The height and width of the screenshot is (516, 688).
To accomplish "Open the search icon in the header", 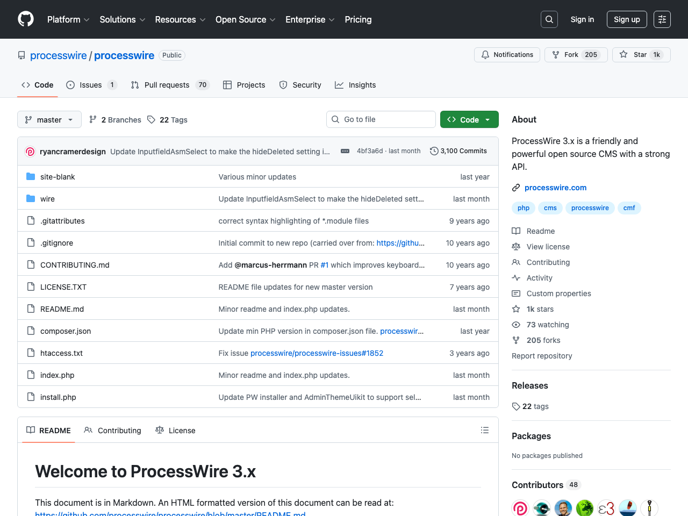I will [549, 19].
